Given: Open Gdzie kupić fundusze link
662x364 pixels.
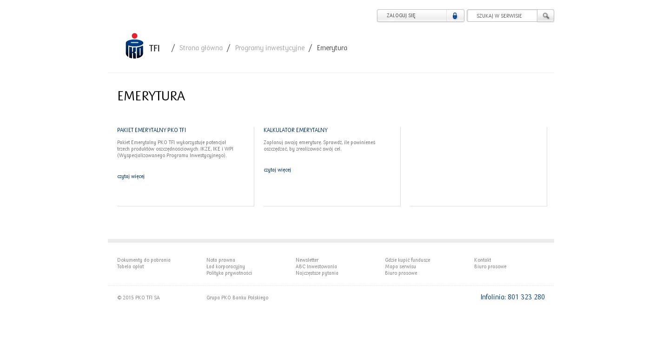Looking at the screenshot, I should pos(407,260).
